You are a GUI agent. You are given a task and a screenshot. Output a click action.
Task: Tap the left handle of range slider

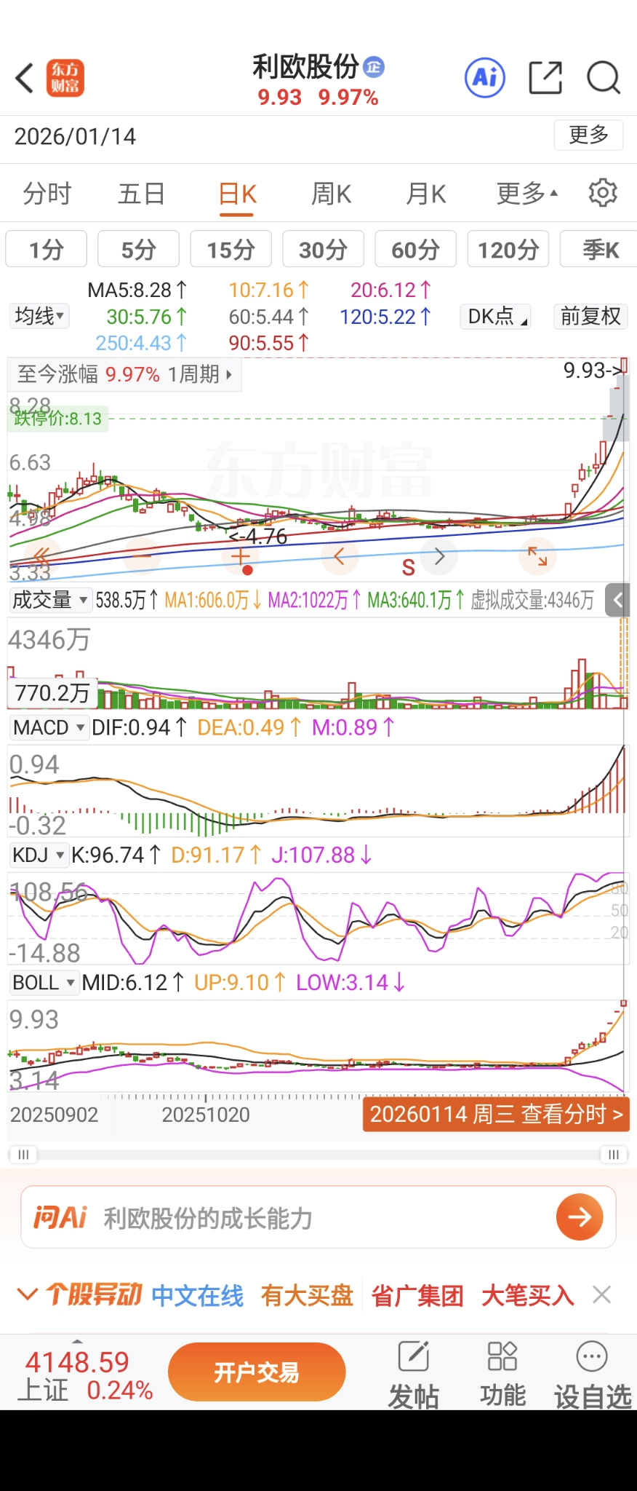pos(23,1155)
